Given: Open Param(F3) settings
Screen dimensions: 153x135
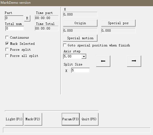Looking at the screenshot, I should [x=71, y=119].
